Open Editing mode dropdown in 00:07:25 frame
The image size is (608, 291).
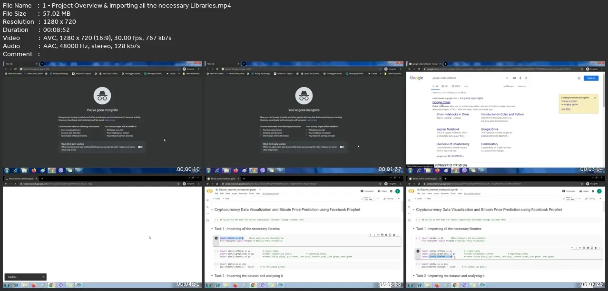coord(590,199)
